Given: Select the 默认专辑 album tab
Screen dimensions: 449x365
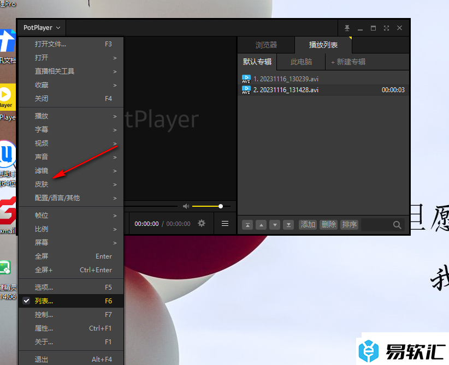Looking at the screenshot, I should (x=257, y=62).
